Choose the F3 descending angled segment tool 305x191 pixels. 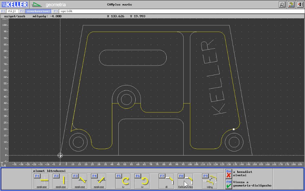[80, 181]
